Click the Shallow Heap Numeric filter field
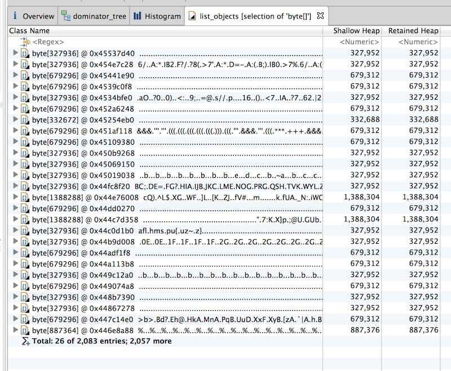The width and height of the screenshot is (451, 371). pyautogui.click(x=359, y=42)
